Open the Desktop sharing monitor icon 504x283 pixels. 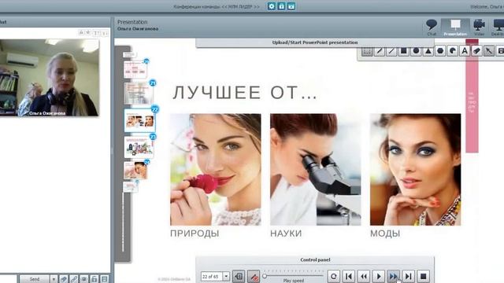(498, 28)
